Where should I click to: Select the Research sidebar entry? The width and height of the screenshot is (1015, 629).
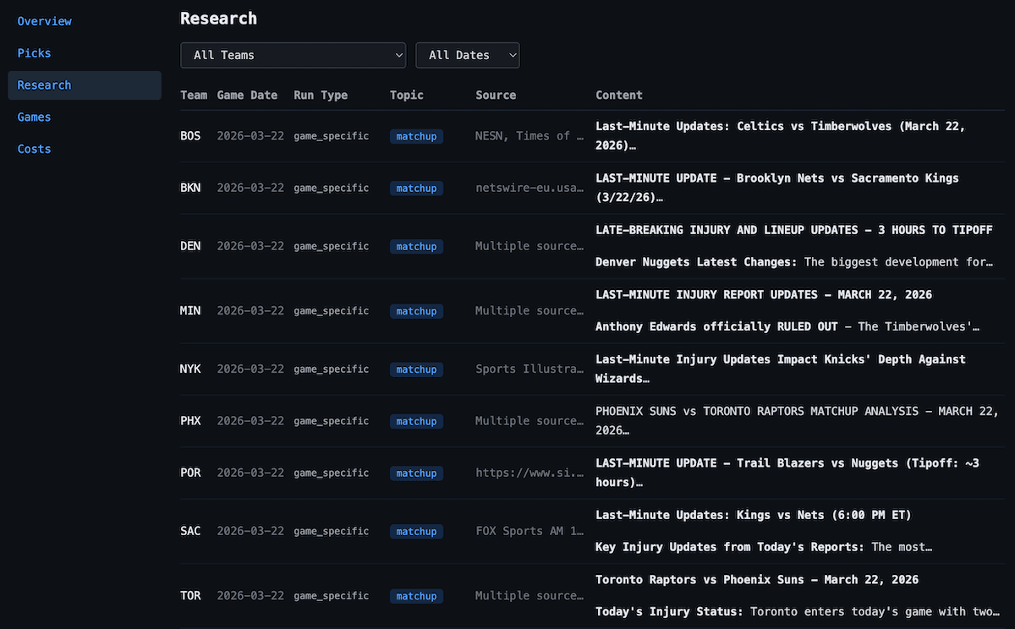tap(44, 85)
